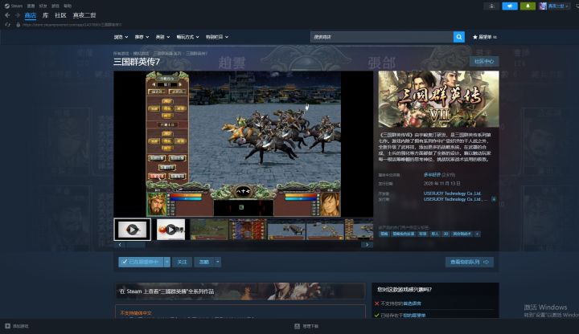Open the downloads manager icon at bottom center
579x334 pixels.
coord(297,326)
